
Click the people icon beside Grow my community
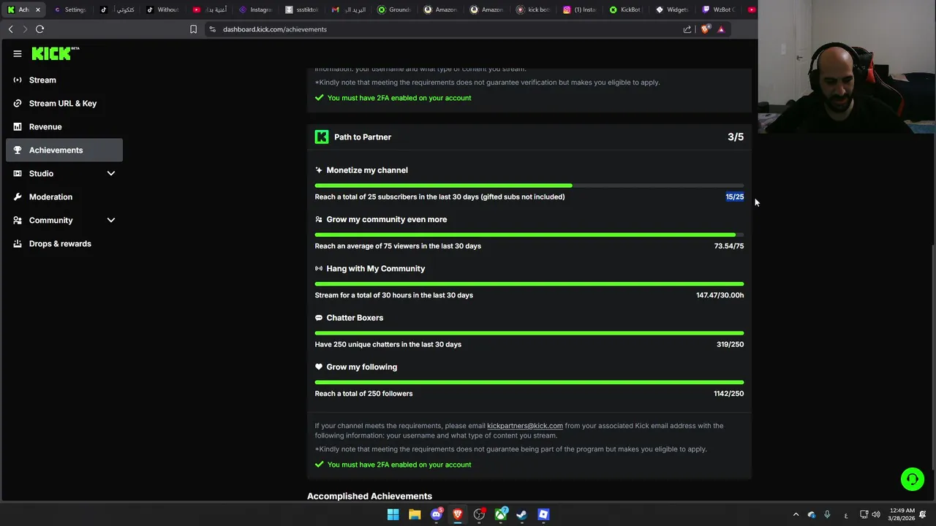pyautogui.click(x=319, y=219)
